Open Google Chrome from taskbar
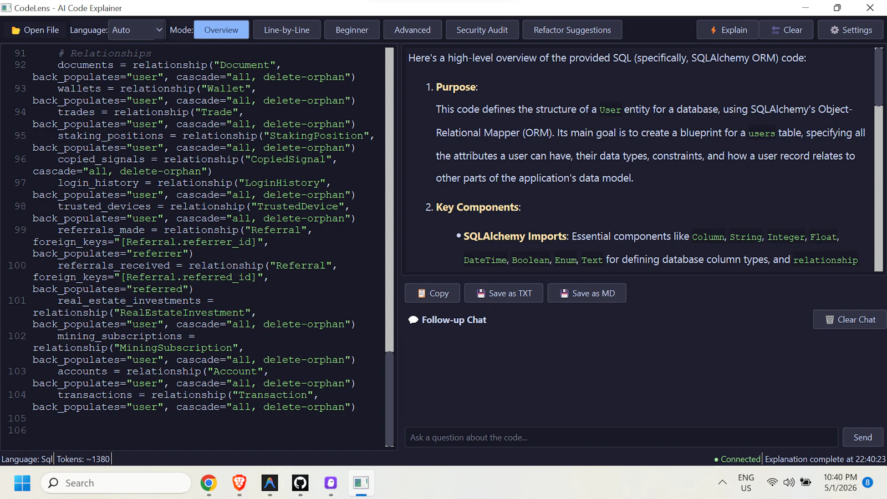Screen dimensions: 887x499 point(208,483)
